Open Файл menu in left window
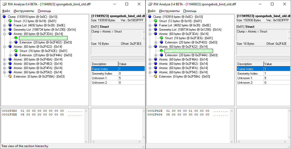This screenshot has height=149, width=291. (x=6, y=11)
